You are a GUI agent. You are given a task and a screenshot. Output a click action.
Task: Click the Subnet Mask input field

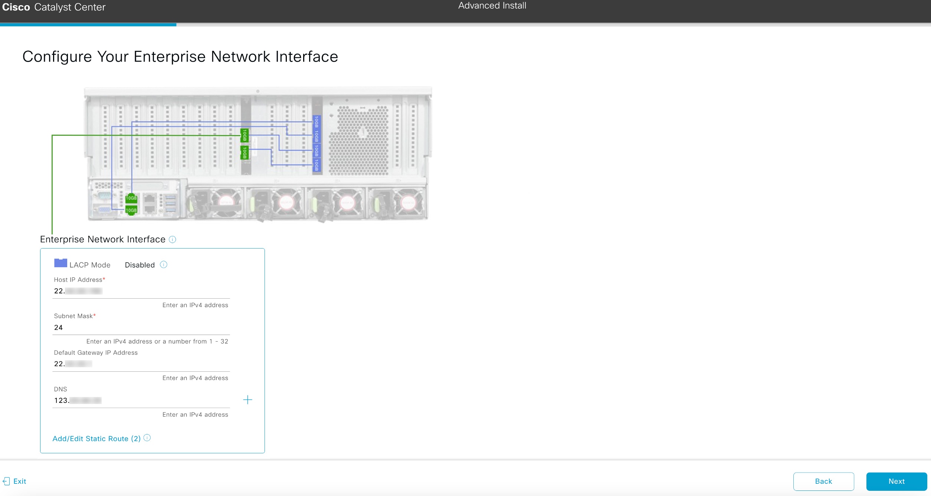[x=141, y=327]
